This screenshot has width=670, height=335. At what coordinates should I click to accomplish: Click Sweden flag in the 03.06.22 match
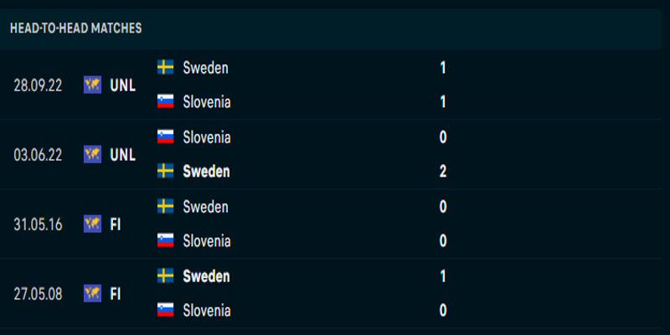[166, 172]
